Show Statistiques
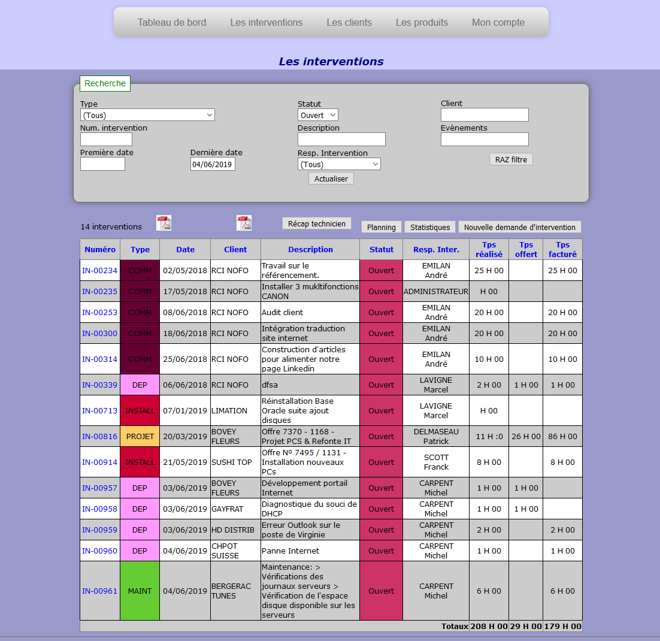 [x=430, y=227]
